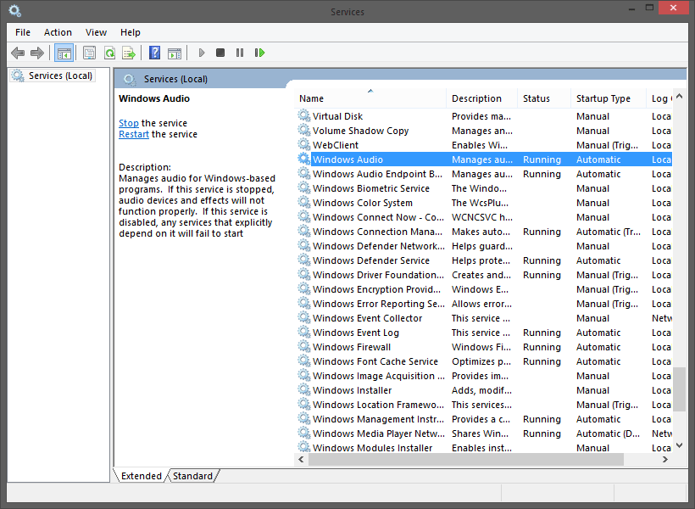This screenshot has height=509, width=695.
Task: Select Windows Driver Foundation service
Action: (x=484, y=275)
